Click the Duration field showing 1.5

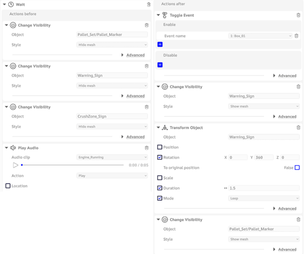pos(264,188)
